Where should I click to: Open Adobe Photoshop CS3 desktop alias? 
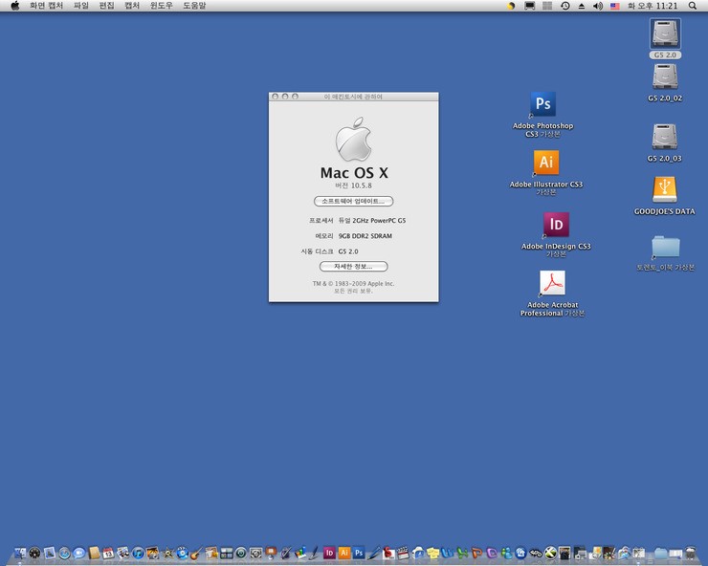542,104
